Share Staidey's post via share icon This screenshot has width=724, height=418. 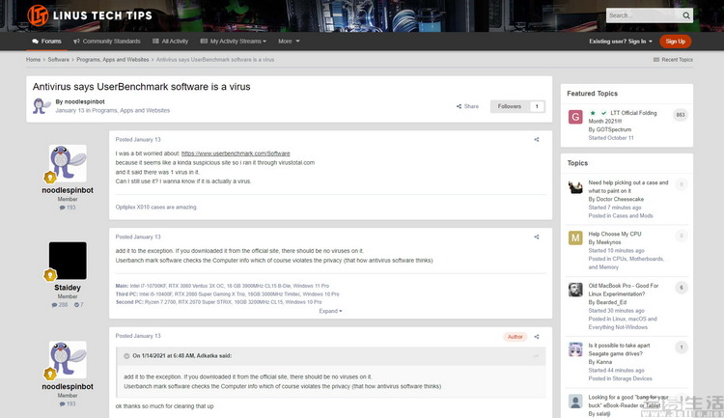537,237
